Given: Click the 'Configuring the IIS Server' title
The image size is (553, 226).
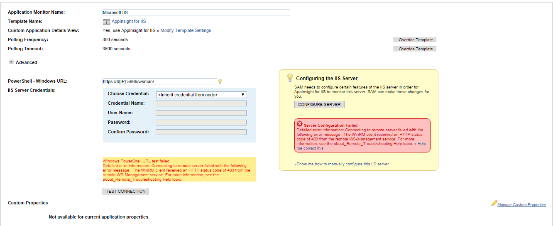Looking at the screenshot, I should 327,79.
